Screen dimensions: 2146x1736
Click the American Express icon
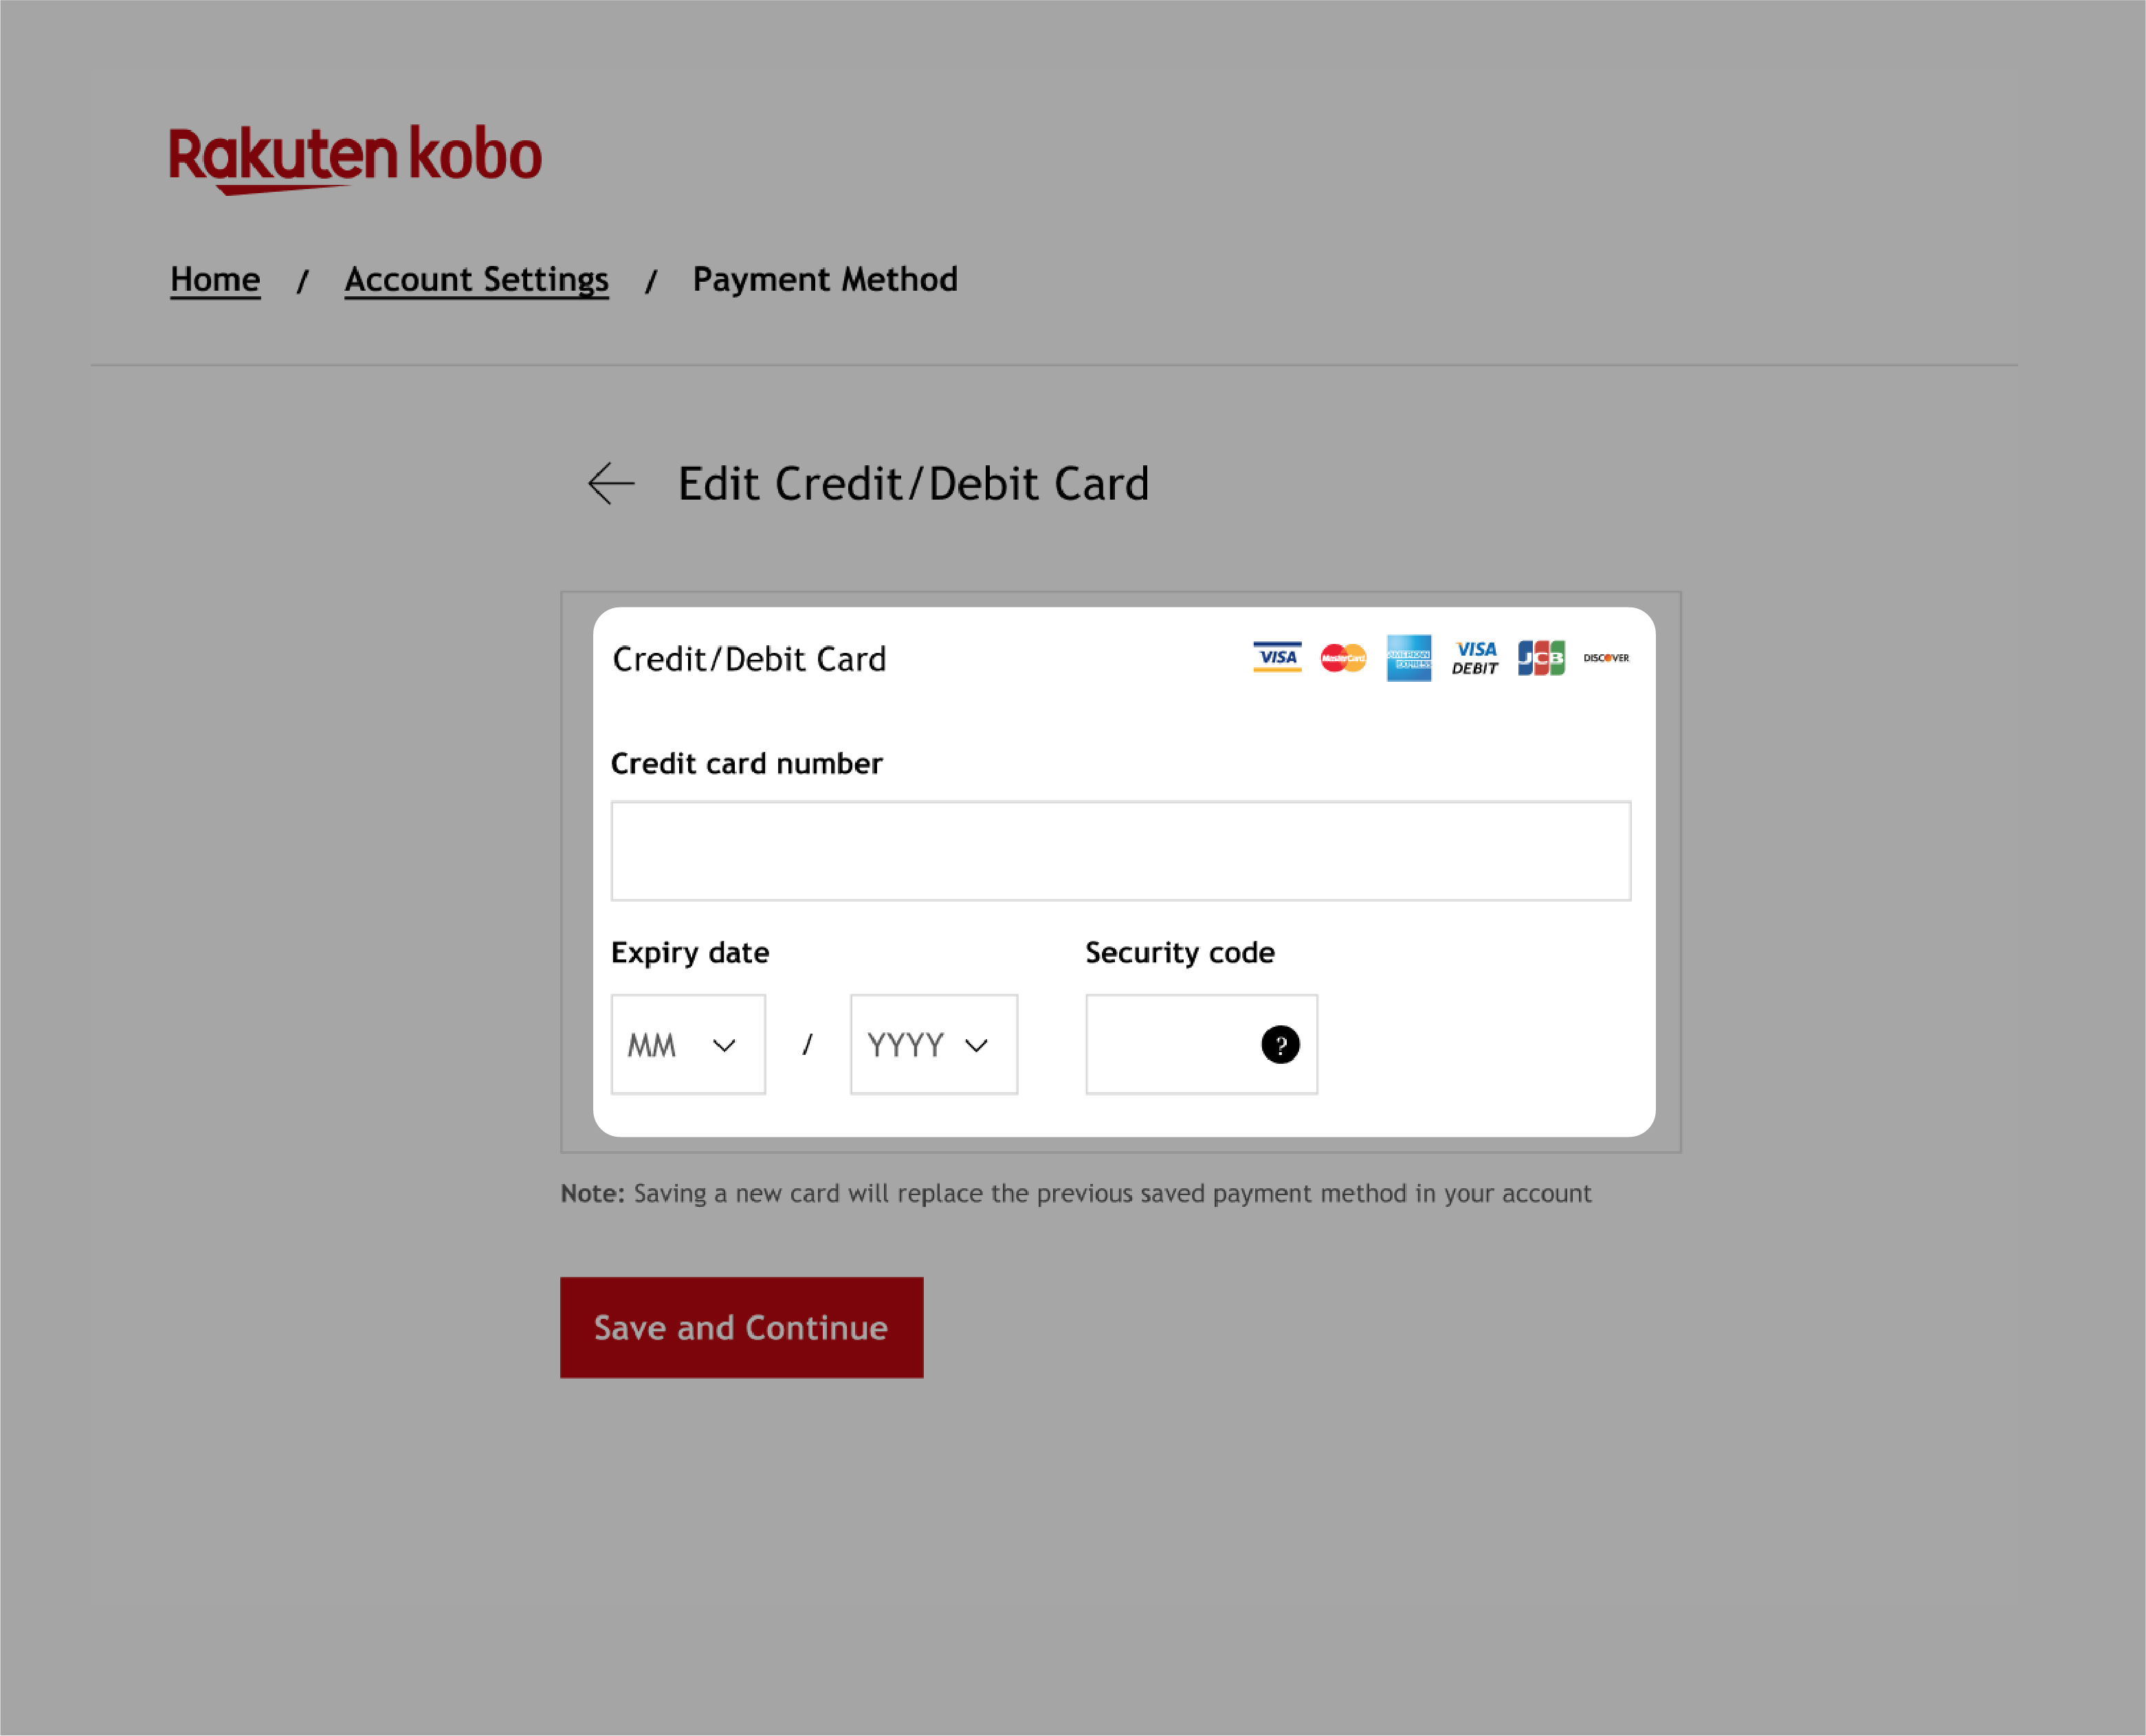click(x=1409, y=657)
